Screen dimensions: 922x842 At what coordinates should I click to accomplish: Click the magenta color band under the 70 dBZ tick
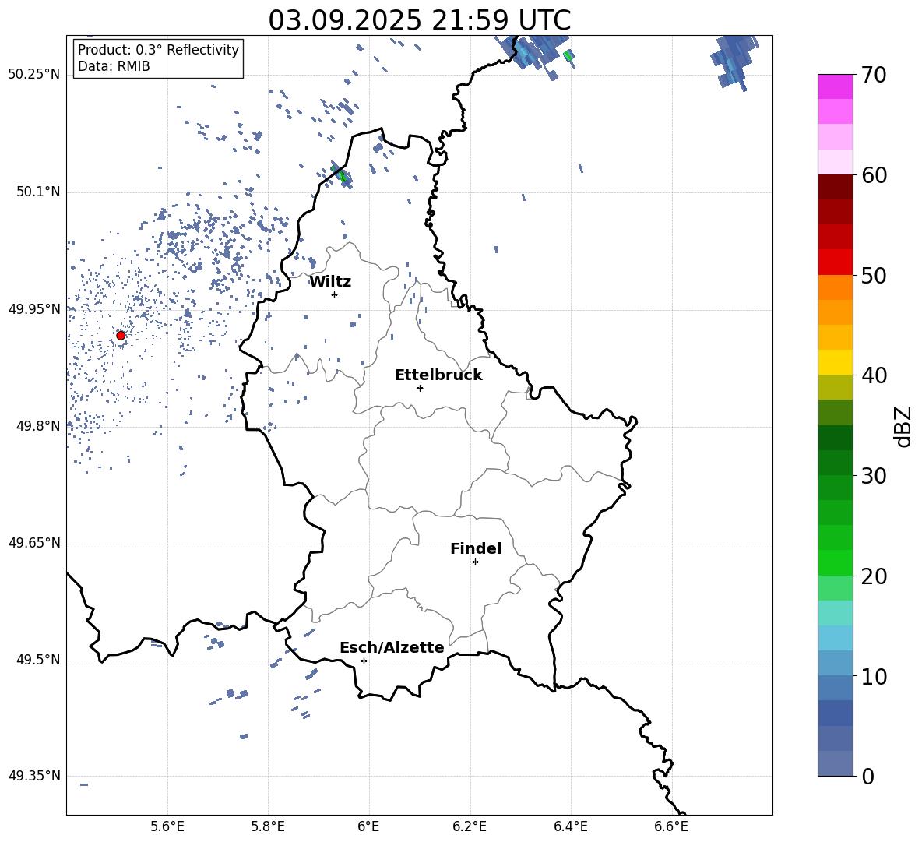point(835,86)
